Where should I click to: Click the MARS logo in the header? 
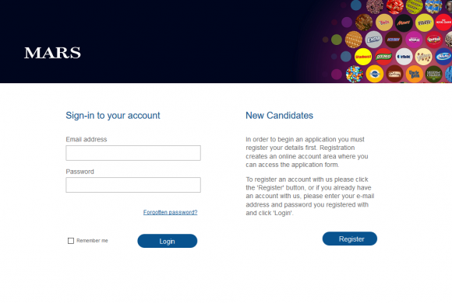coord(52,53)
